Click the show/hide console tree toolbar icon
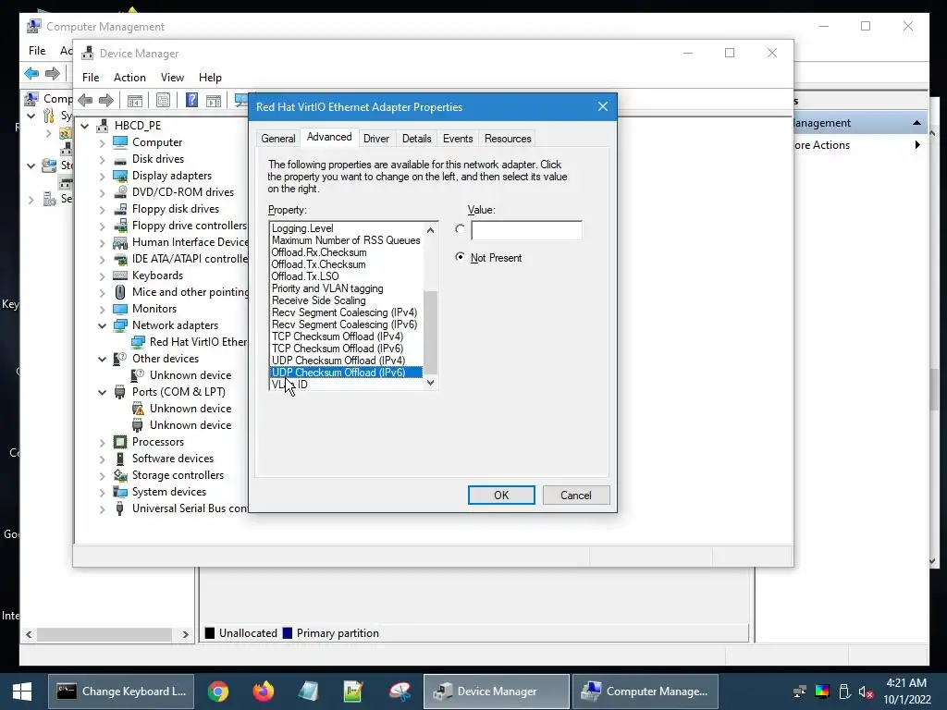Image resolution: width=947 pixels, height=710 pixels. (135, 100)
